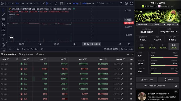181x101 pixels.
Task: Collapse the chart legend chevron
Action: point(11,18)
